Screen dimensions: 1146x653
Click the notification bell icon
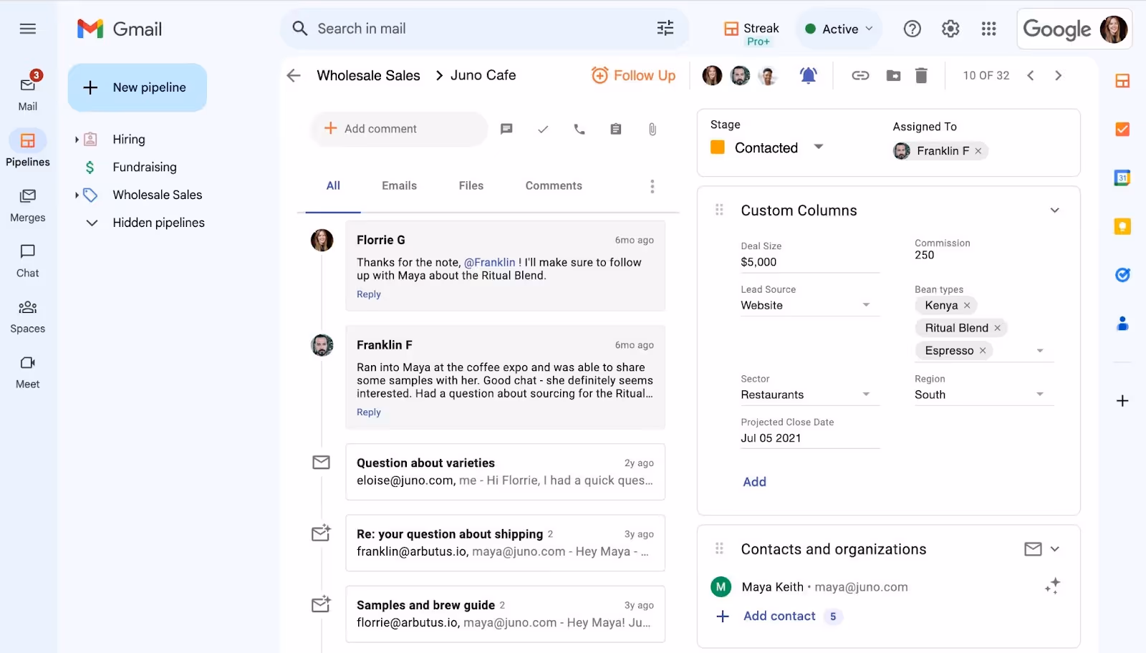pyautogui.click(x=809, y=75)
